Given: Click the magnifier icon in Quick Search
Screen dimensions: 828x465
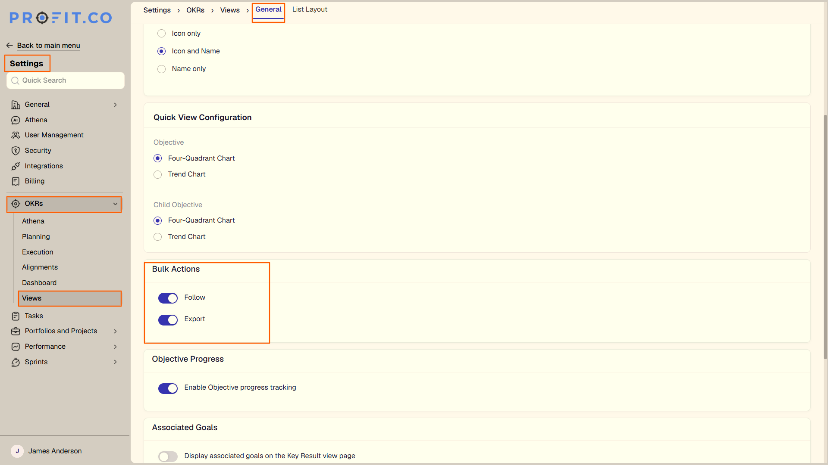Looking at the screenshot, I should pyautogui.click(x=15, y=81).
